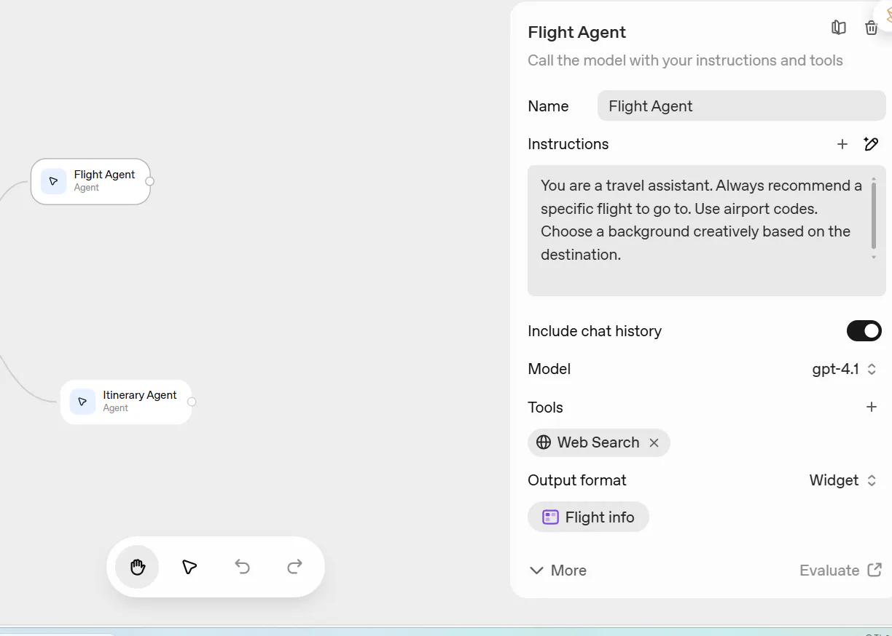Select the Itinerary Agent node
Image resolution: width=892 pixels, height=636 pixels.
click(126, 401)
